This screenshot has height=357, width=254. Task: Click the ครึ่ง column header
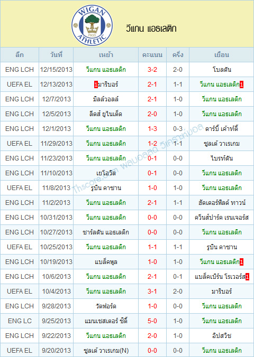(178, 55)
